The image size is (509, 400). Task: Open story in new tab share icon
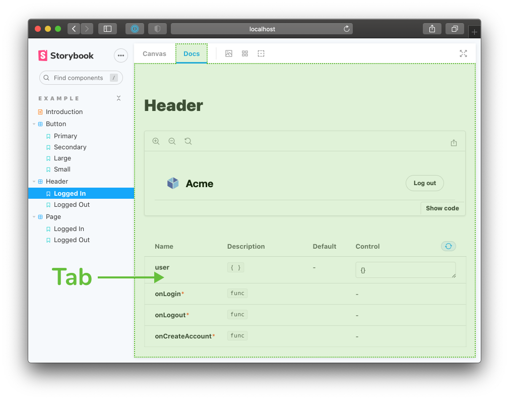click(454, 143)
